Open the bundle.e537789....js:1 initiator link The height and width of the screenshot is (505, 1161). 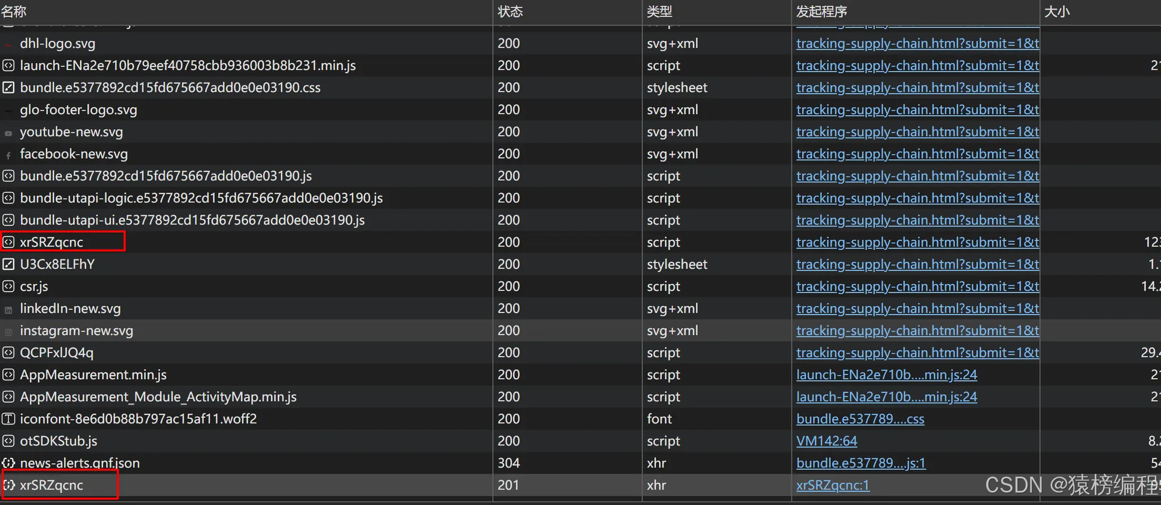point(861,463)
